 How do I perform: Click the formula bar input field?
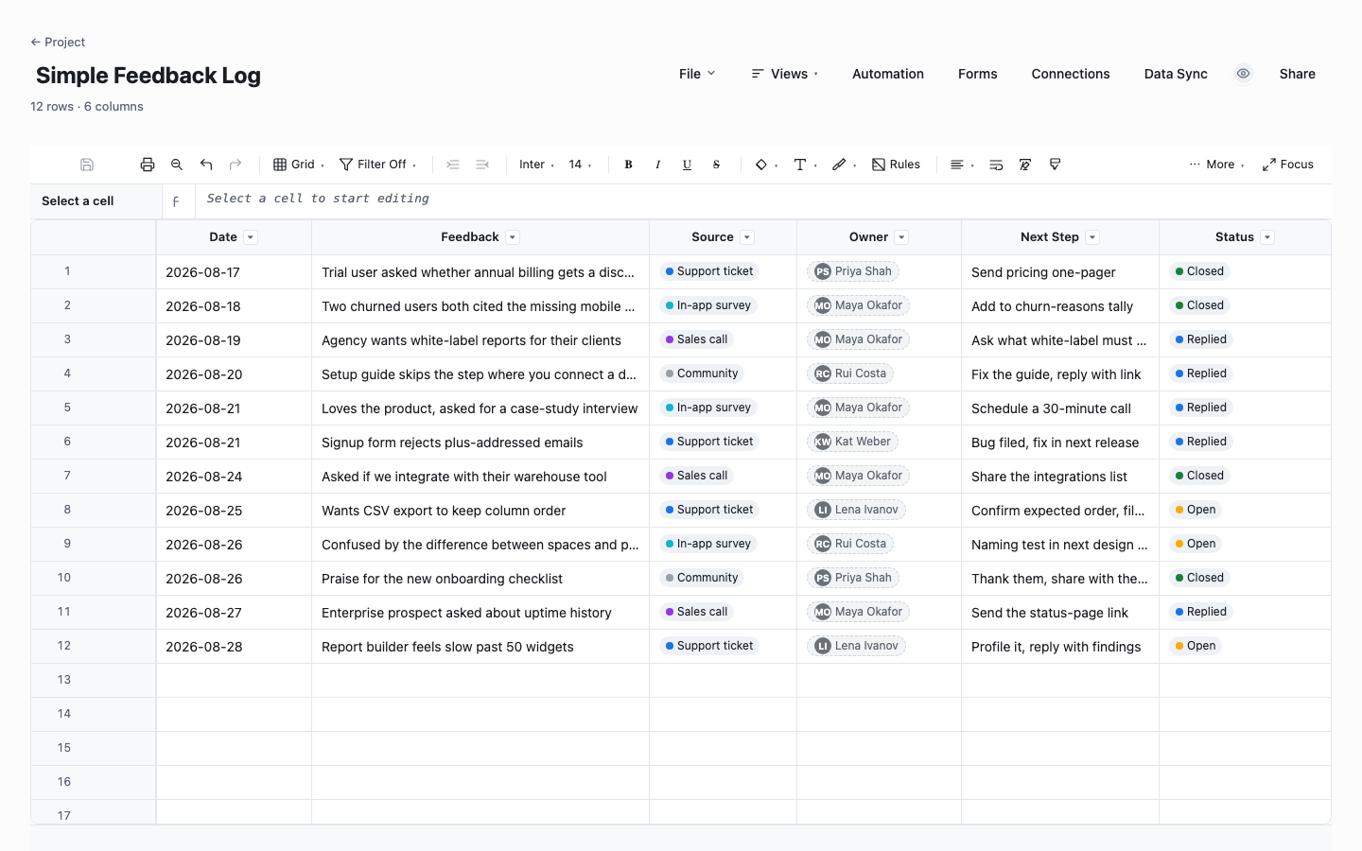[762, 201]
